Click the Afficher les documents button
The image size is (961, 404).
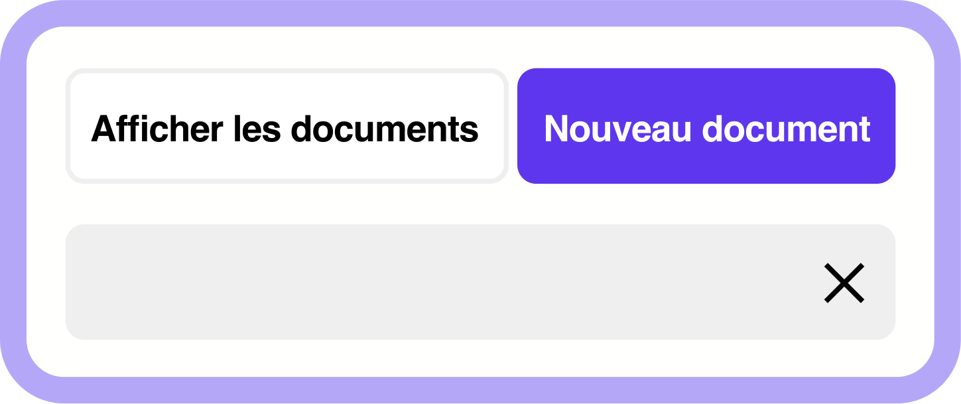pyautogui.click(x=287, y=126)
